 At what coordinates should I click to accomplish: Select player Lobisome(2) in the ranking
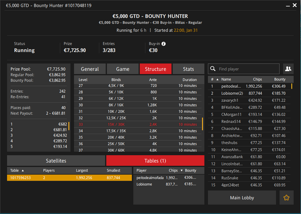[249, 93]
